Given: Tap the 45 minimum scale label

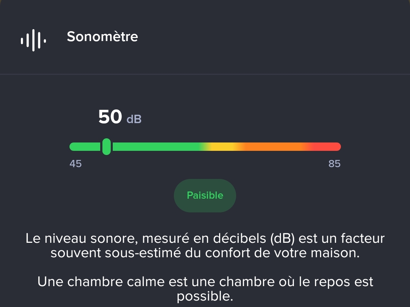Looking at the screenshot, I should click(x=76, y=164).
